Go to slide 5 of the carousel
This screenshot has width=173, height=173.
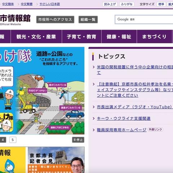pyautogui.click(x=13, y=140)
